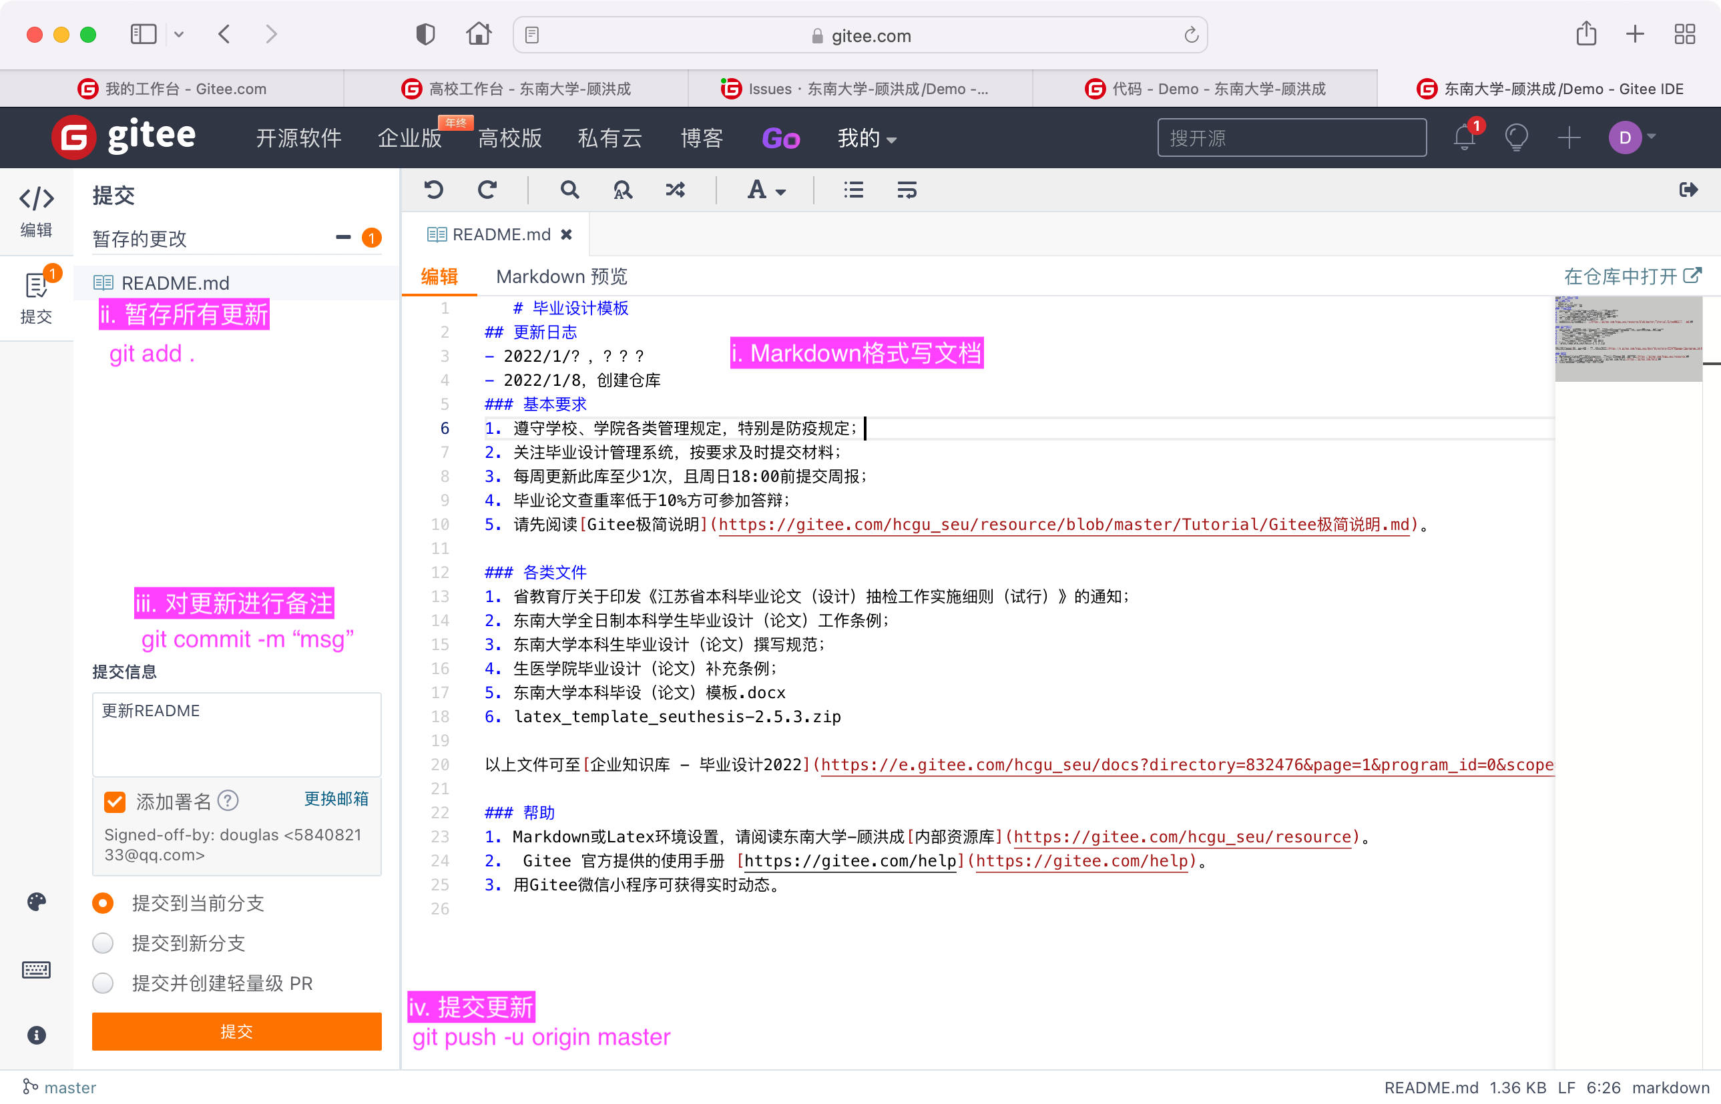Toggle the word wrap toolbar icon
Screen dimensions: 1721x1104
[907, 190]
